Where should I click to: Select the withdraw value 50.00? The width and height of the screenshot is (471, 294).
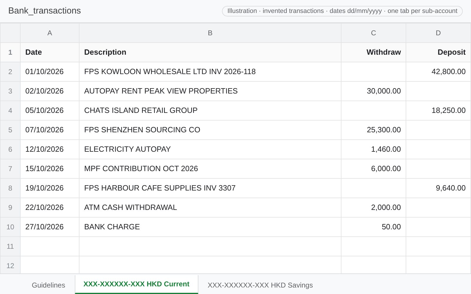pos(374,227)
